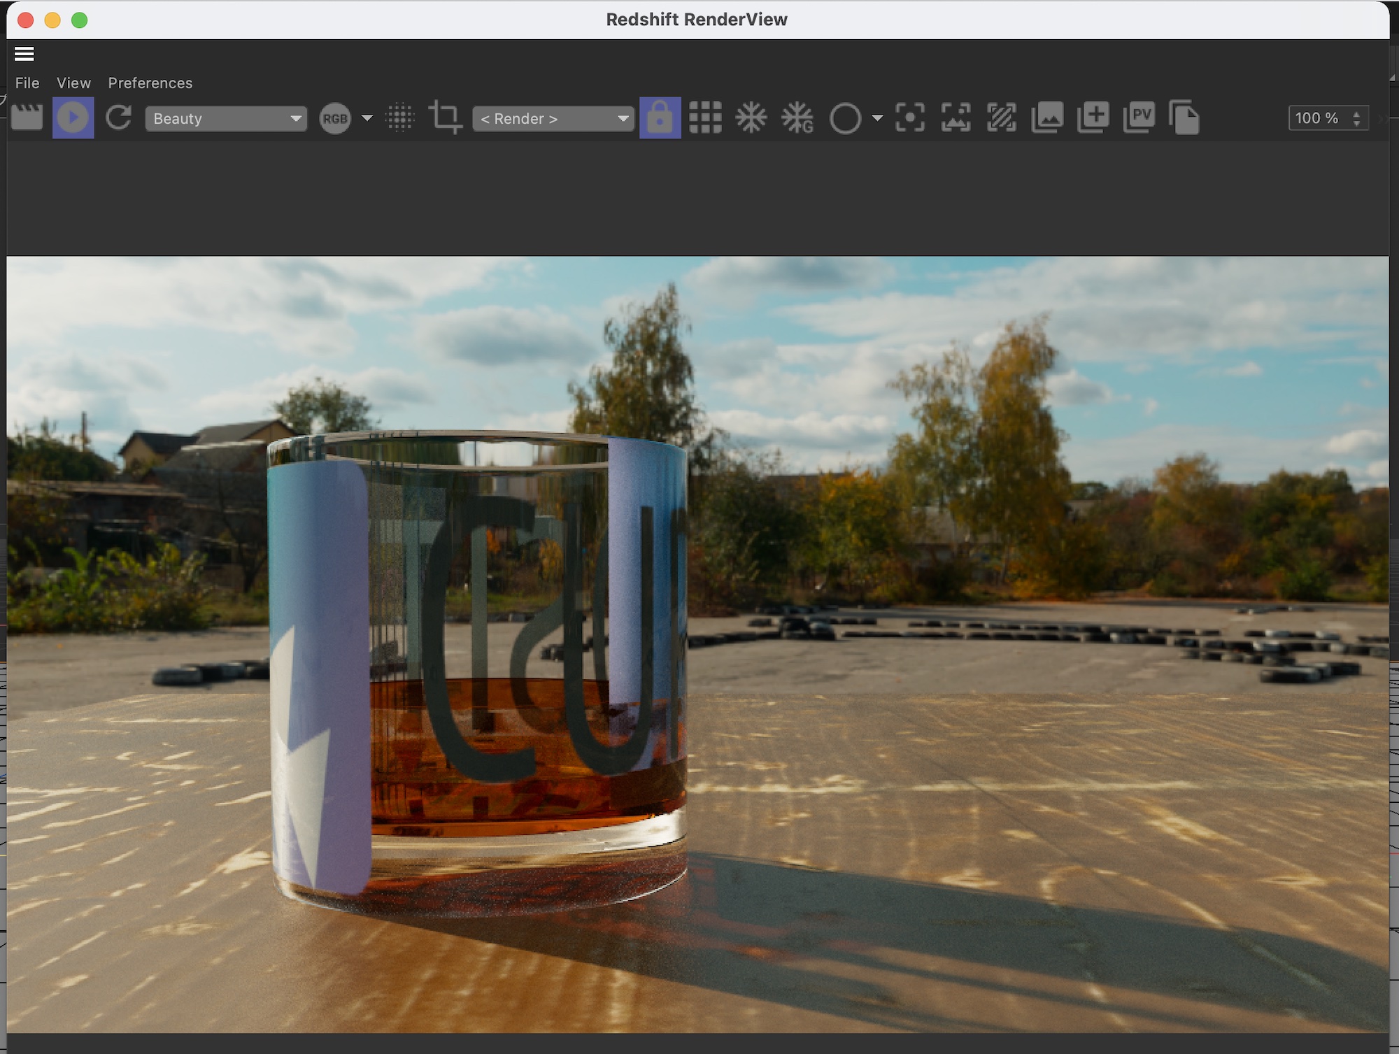
Task: Open the < Render > camera dropdown
Action: point(553,118)
